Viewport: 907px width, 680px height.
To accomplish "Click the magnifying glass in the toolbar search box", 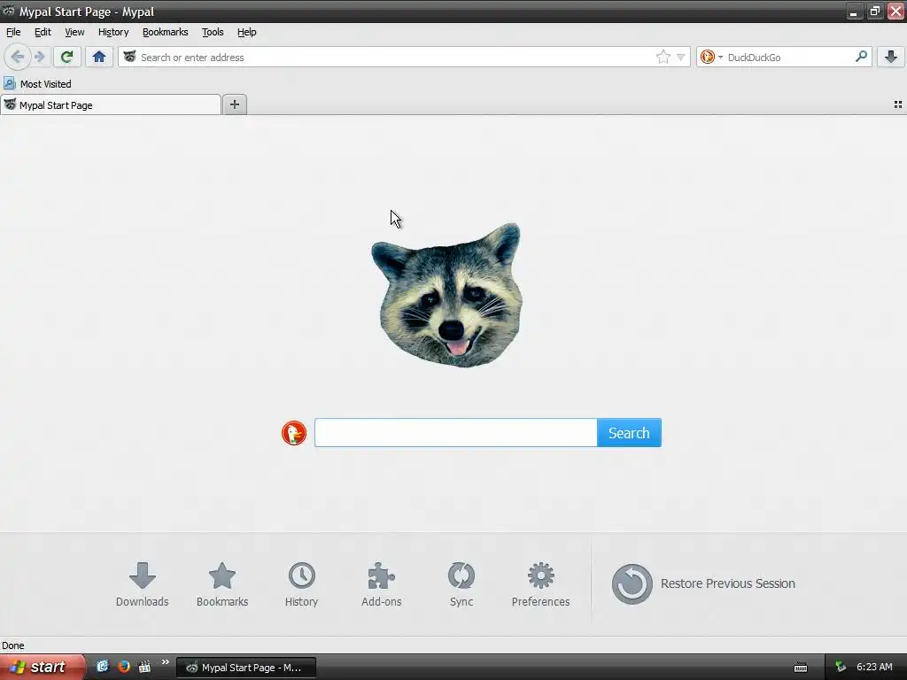I will (x=861, y=57).
